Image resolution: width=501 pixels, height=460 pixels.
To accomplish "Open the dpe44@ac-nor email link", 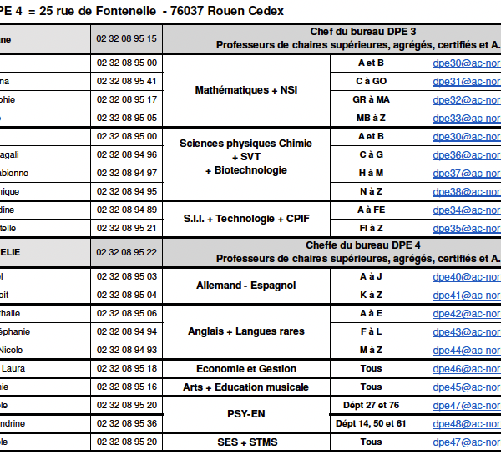I will point(467,351).
